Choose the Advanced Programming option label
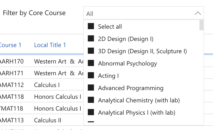Image resolution: width=213 pixels, height=130 pixels. [x=131, y=88]
